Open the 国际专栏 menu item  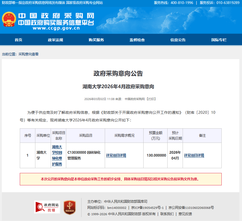click(219, 40)
